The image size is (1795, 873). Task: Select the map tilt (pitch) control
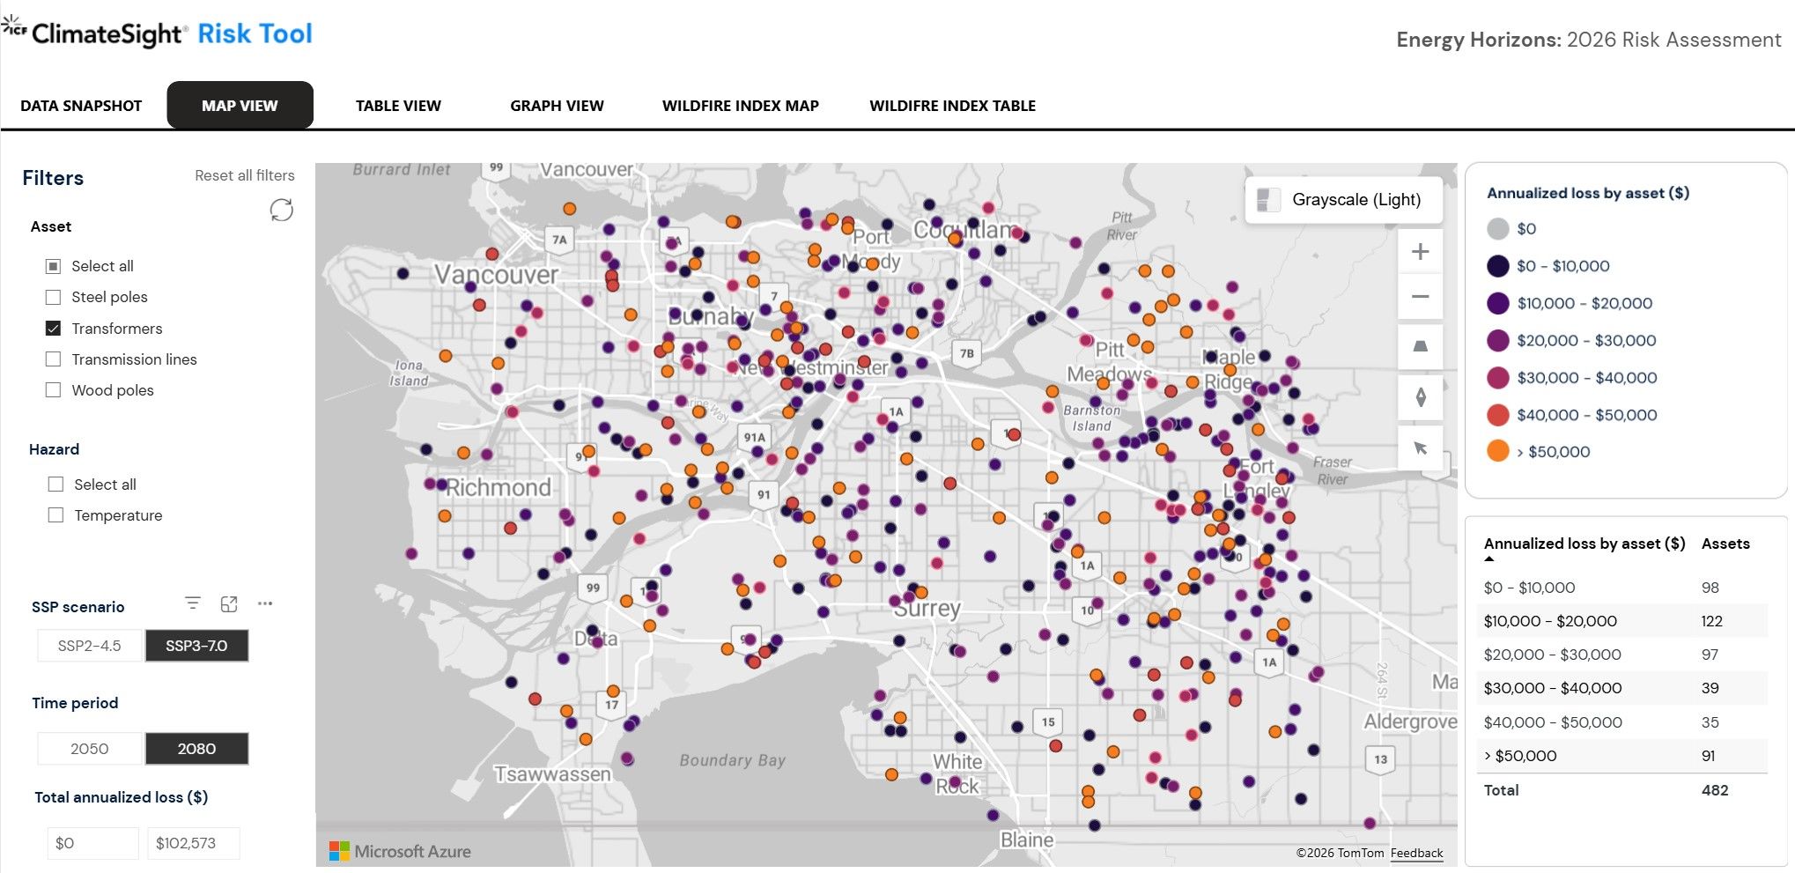(x=1420, y=347)
